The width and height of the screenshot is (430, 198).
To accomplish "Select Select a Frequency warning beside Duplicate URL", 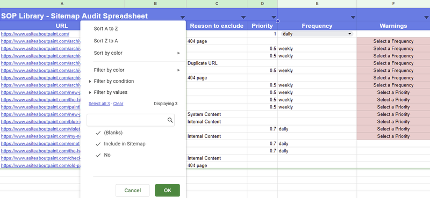I will (393, 63).
